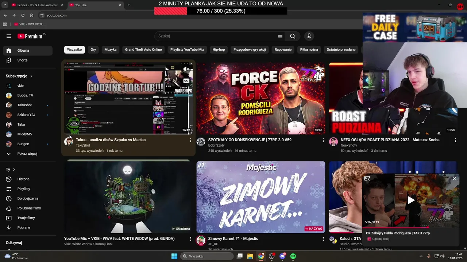Open VKIE - DWA KROKI bookmark
Screen dimensions: 467x262
(x=30, y=24)
